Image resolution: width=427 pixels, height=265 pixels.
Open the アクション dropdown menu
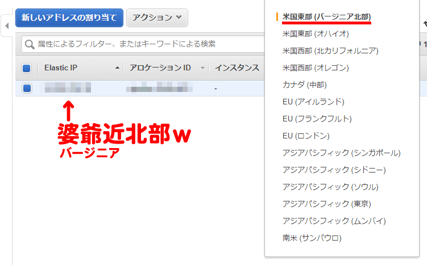157,18
